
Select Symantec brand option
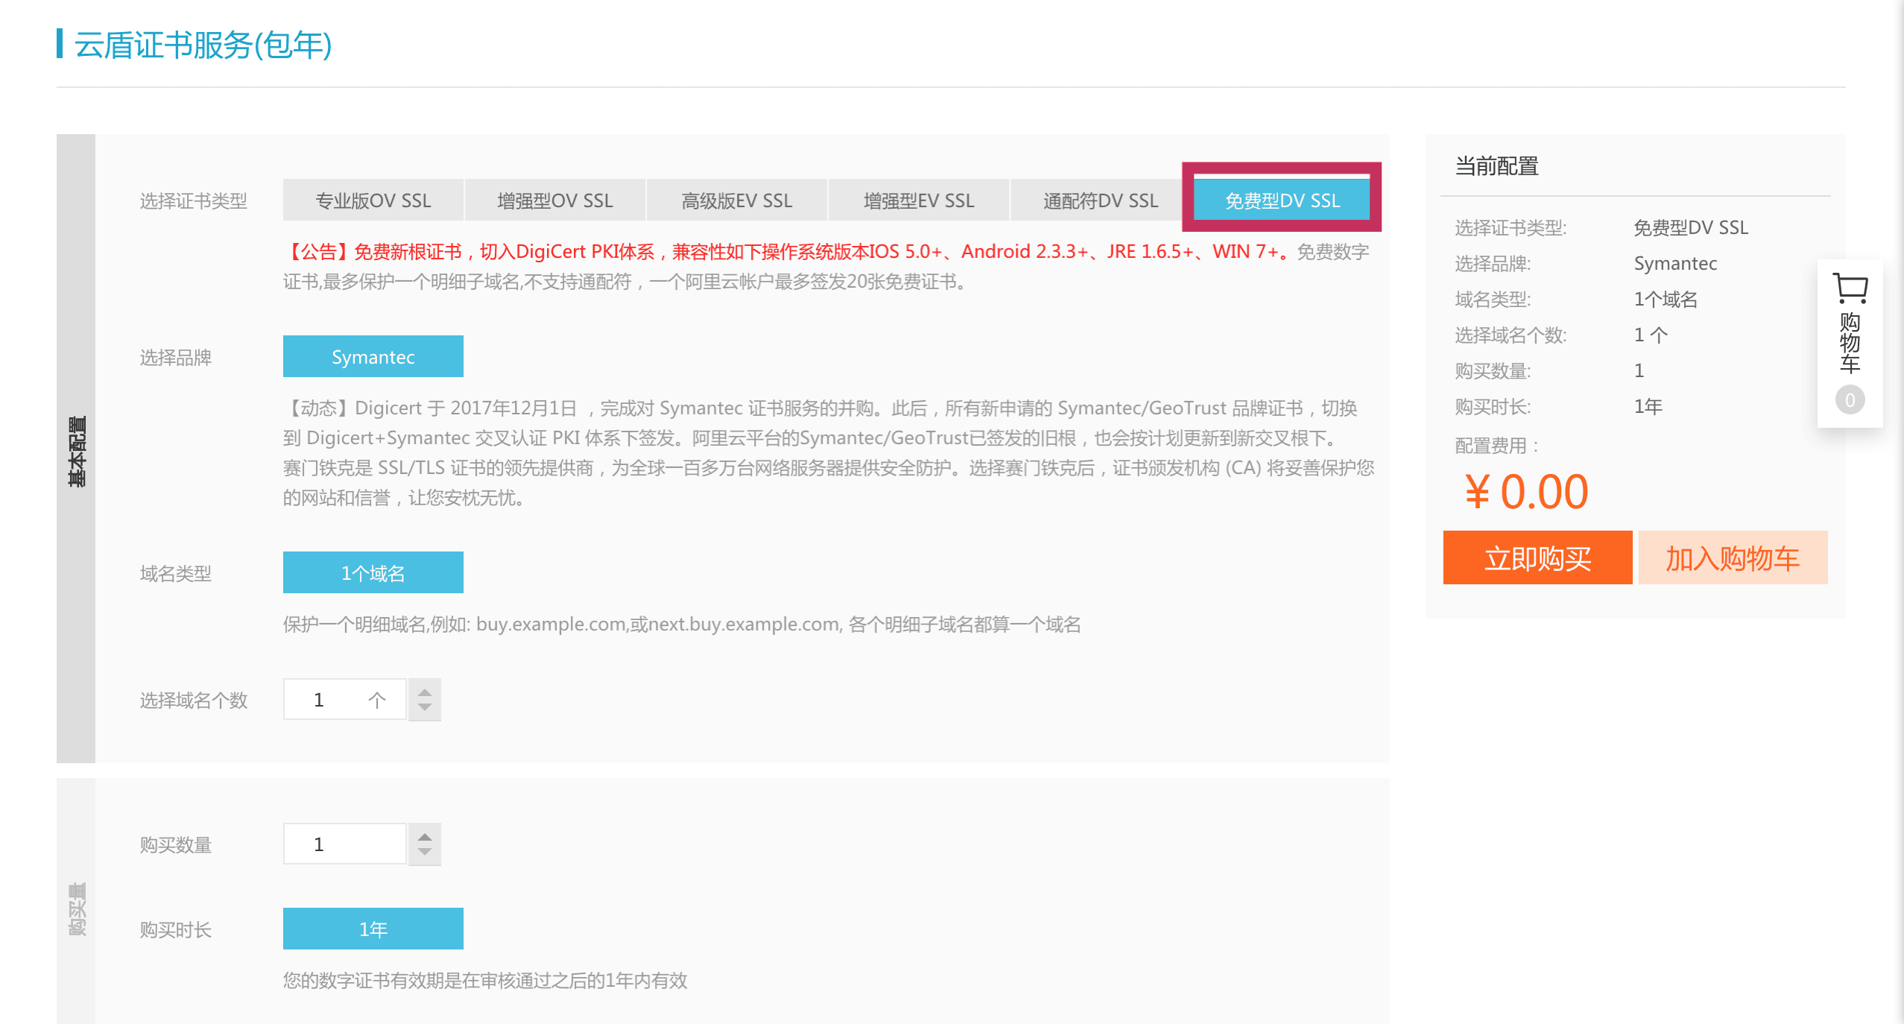pos(373,357)
